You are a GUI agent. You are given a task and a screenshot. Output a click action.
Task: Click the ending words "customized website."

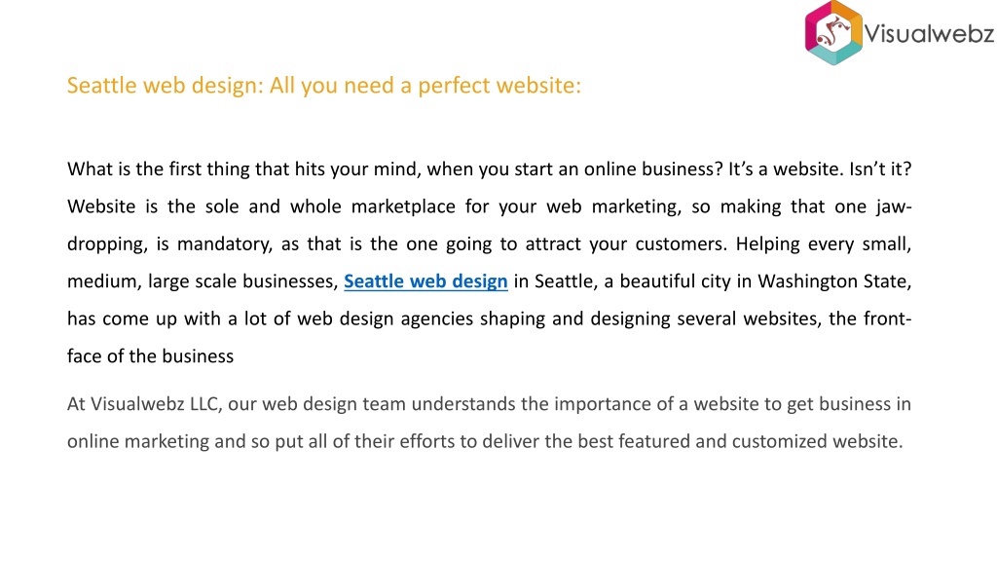pyautogui.click(x=817, y=441)
